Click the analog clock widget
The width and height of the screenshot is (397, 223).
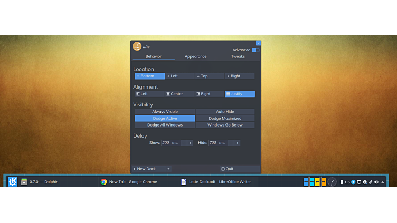[332, 182]
